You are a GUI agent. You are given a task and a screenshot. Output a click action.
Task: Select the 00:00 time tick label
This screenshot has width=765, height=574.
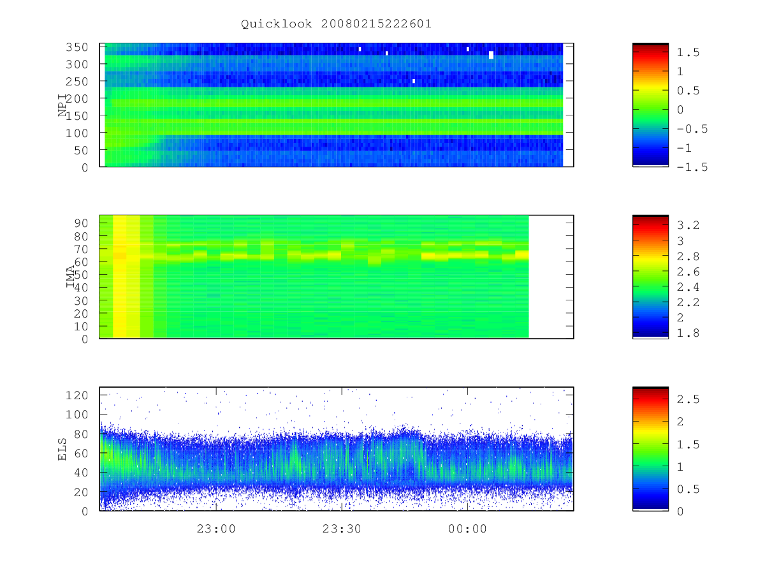[x=467, y=529]
